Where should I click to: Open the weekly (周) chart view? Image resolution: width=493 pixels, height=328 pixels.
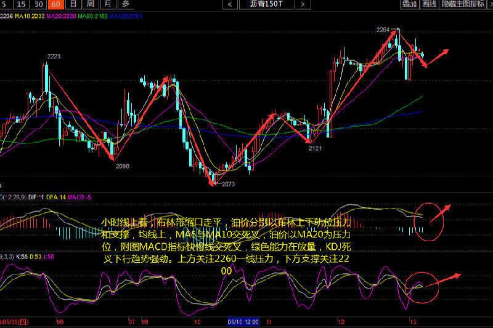(x=90, y=4)
